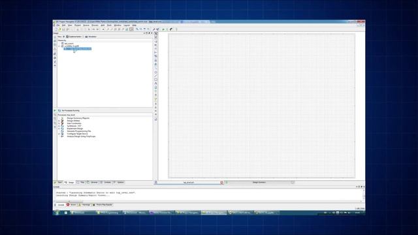Image resolution: width=418 pixels, height=235 pixels.
Task: Select the text annotation tool
Action: click(x=156, y=84)
